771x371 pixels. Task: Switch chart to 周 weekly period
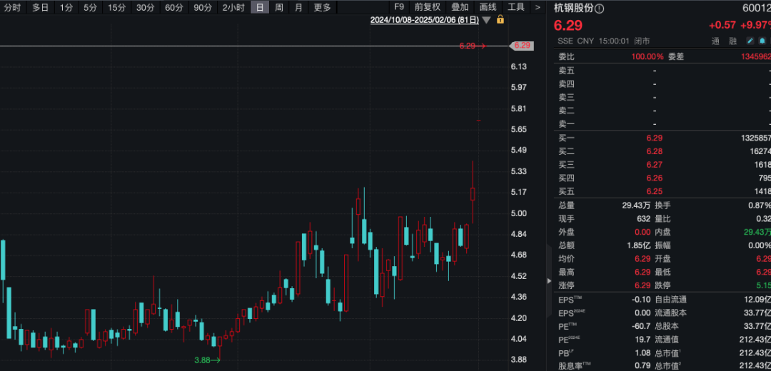[x=278, y=7]
